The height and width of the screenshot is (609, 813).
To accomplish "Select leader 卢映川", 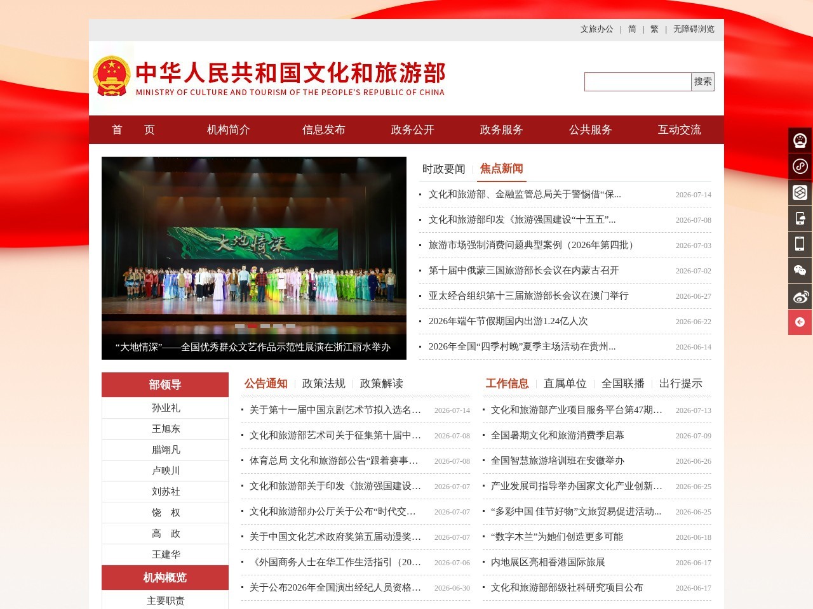I will pyautogui.click(x=166, y=471).
